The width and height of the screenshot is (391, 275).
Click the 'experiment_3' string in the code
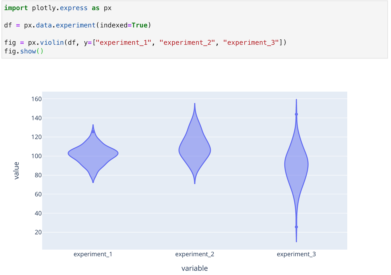tap(251, 42)
